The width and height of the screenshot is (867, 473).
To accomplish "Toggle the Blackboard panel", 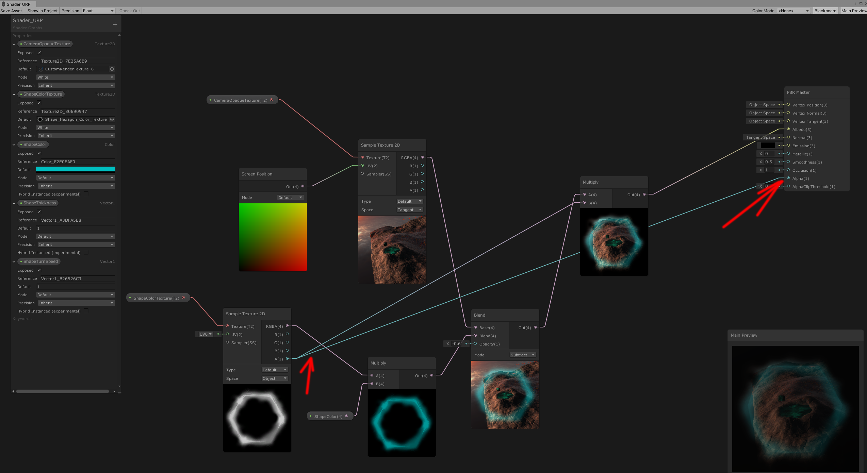I will tap(825, 11).
